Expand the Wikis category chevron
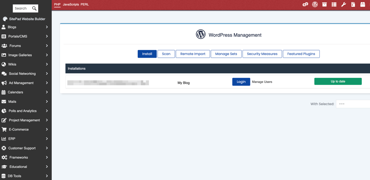370x180 pixels. point(47,64)
